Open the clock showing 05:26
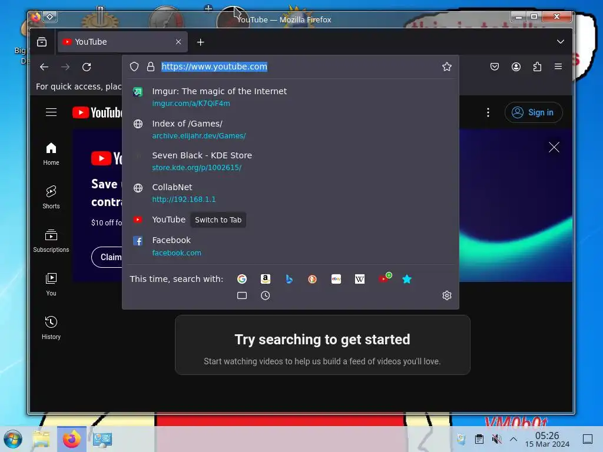Viewport: 603px width, 452px height. 547,439
